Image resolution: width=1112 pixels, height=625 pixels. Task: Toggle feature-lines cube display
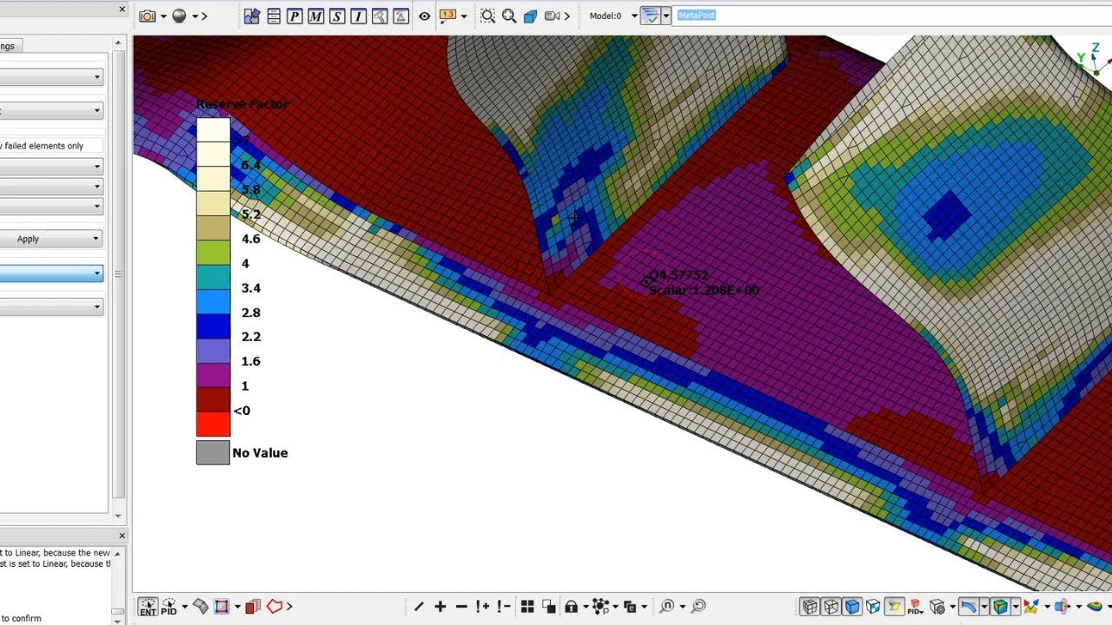point(831,607)
